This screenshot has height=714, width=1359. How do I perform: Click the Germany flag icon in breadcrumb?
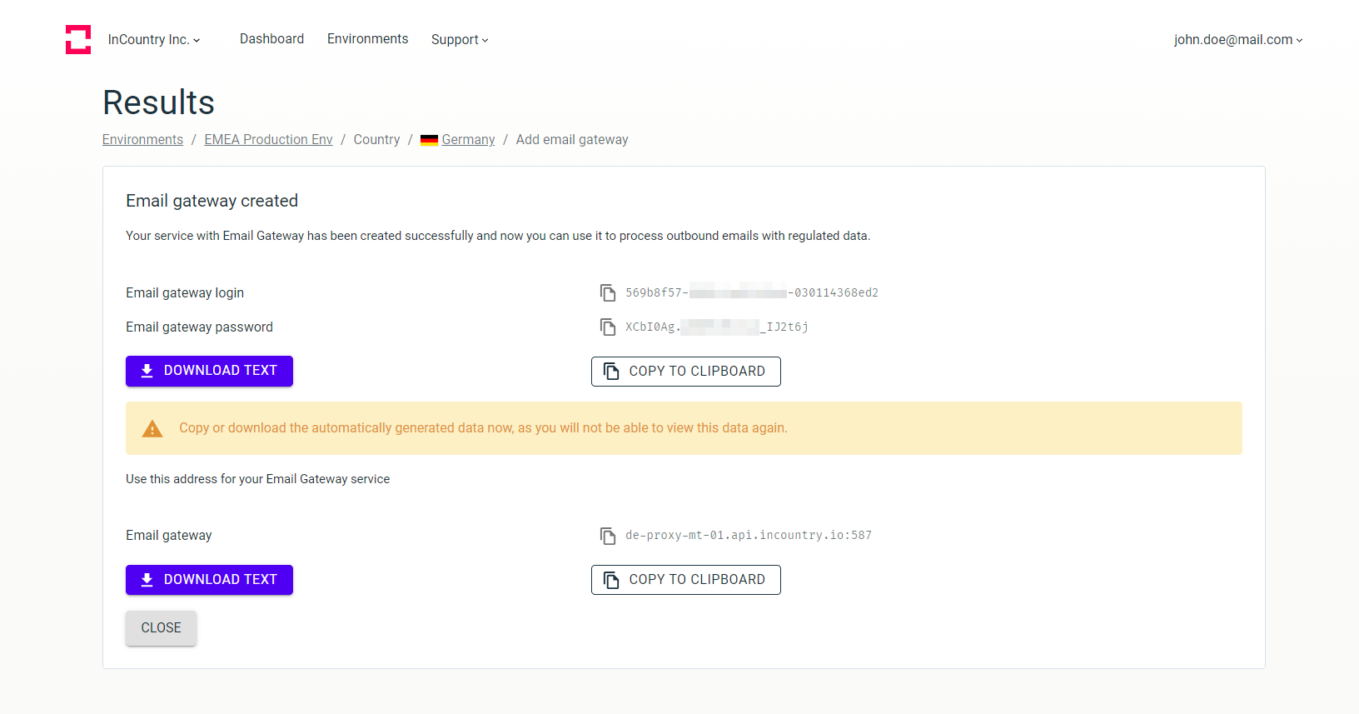429,140
